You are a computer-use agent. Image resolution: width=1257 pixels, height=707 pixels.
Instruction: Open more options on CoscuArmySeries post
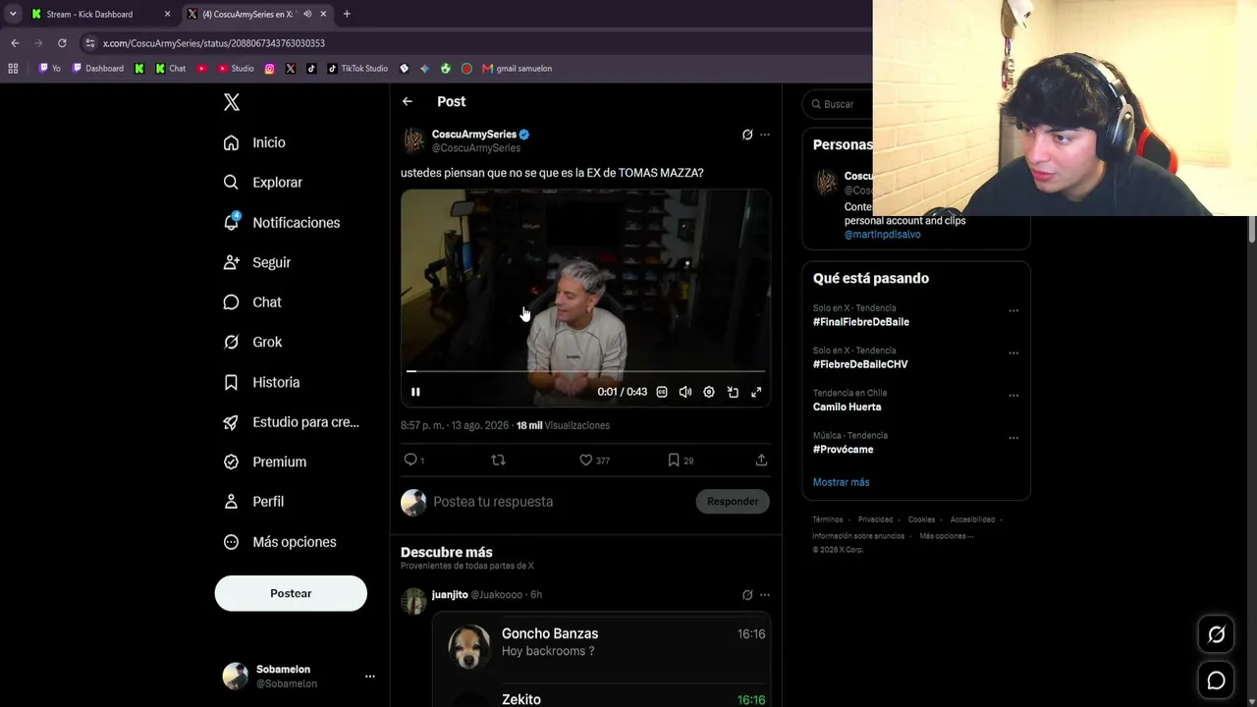(x=765, y=135)
